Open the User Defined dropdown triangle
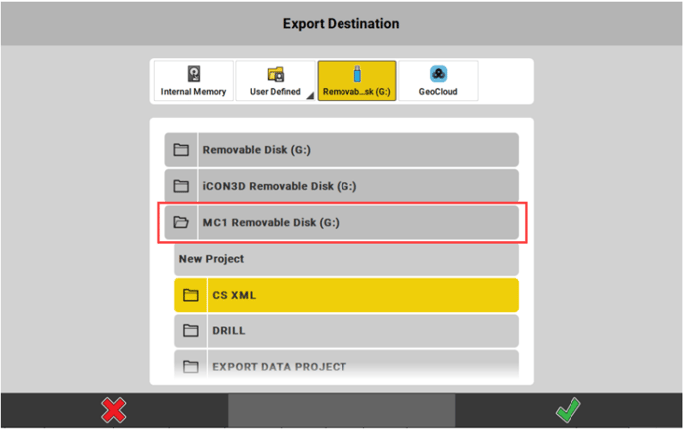Image resolution: width=685 pixels, height=430 pixels. [308, 96]
